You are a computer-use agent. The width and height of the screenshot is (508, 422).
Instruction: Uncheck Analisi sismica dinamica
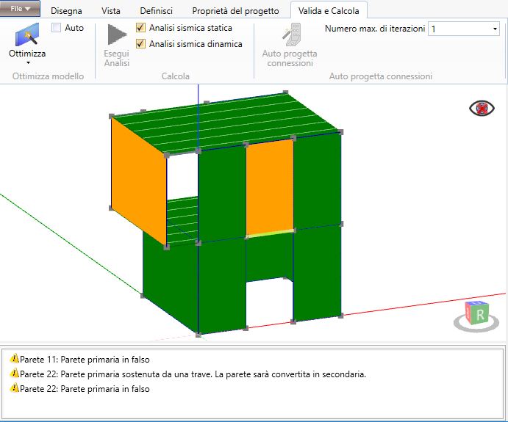click(140, 43)
